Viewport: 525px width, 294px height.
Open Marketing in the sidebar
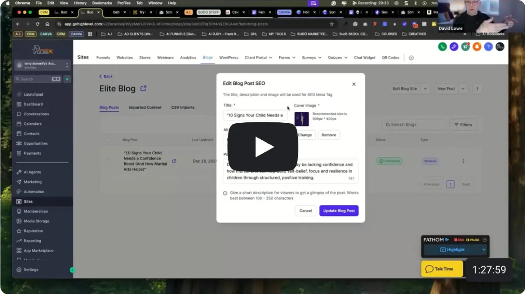coord(32,182)
